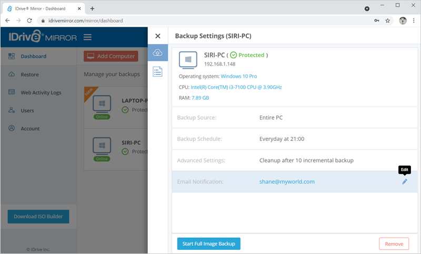
Task: Close the IDrive Mirror Dashboard tab
Action: pyautogui.click(x=79, y=8)
